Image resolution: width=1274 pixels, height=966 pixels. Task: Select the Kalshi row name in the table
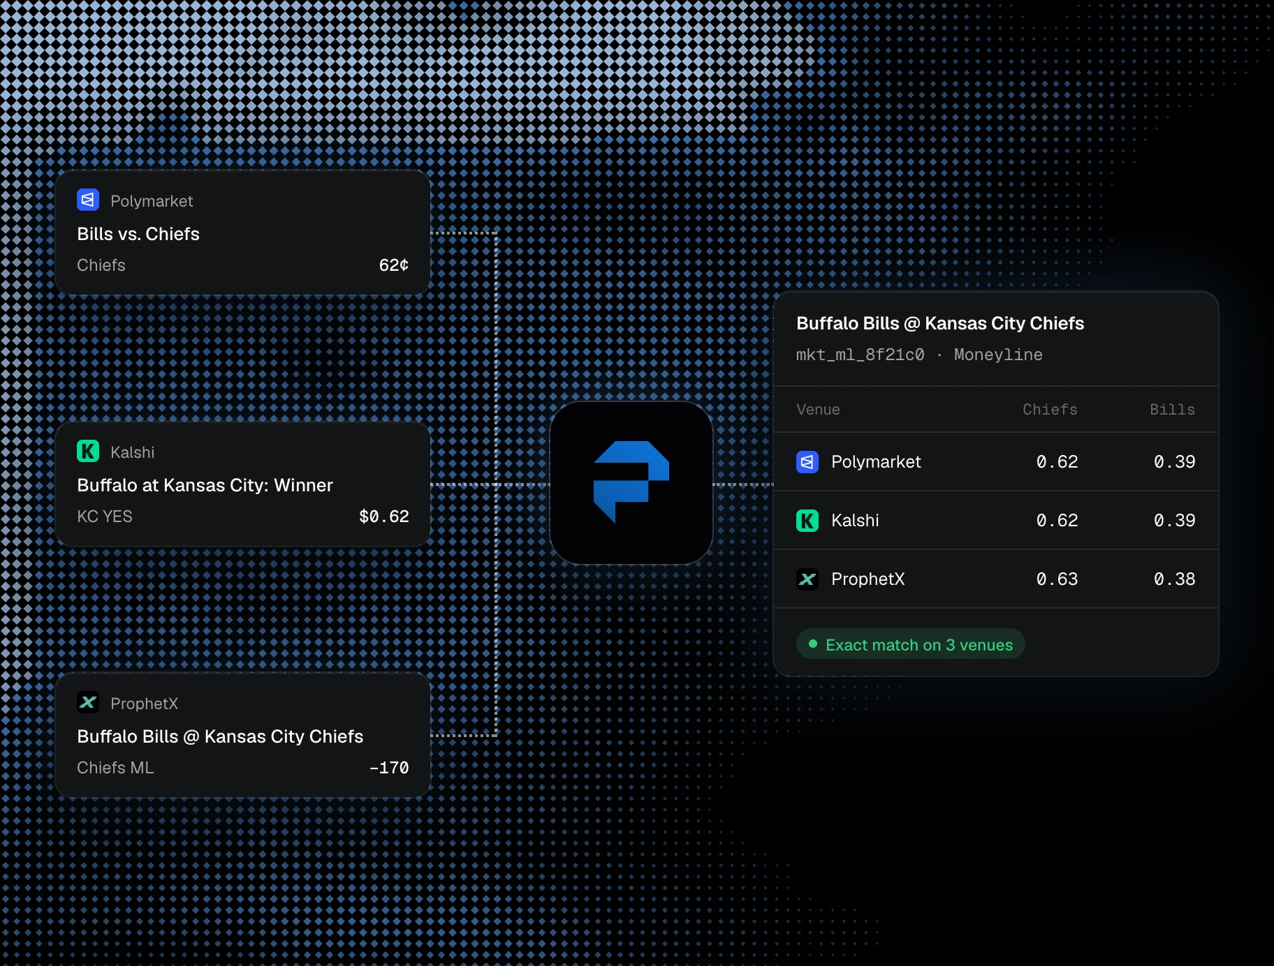(x=855, y=521)
